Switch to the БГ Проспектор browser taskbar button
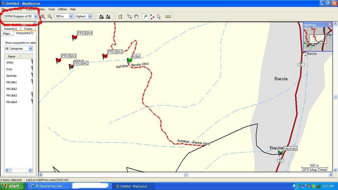 tap(49, 186)
